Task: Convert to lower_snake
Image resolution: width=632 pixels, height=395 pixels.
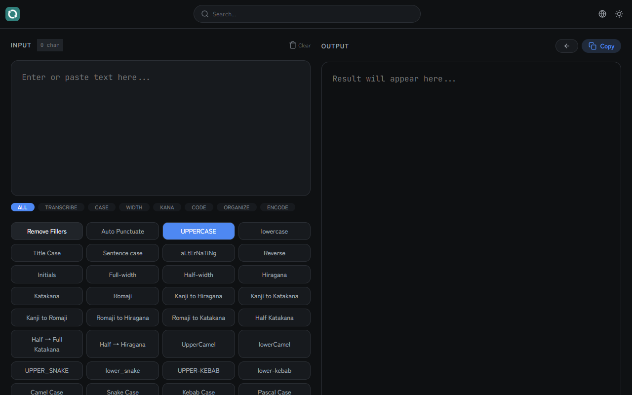Action: [x=122, y=370]
